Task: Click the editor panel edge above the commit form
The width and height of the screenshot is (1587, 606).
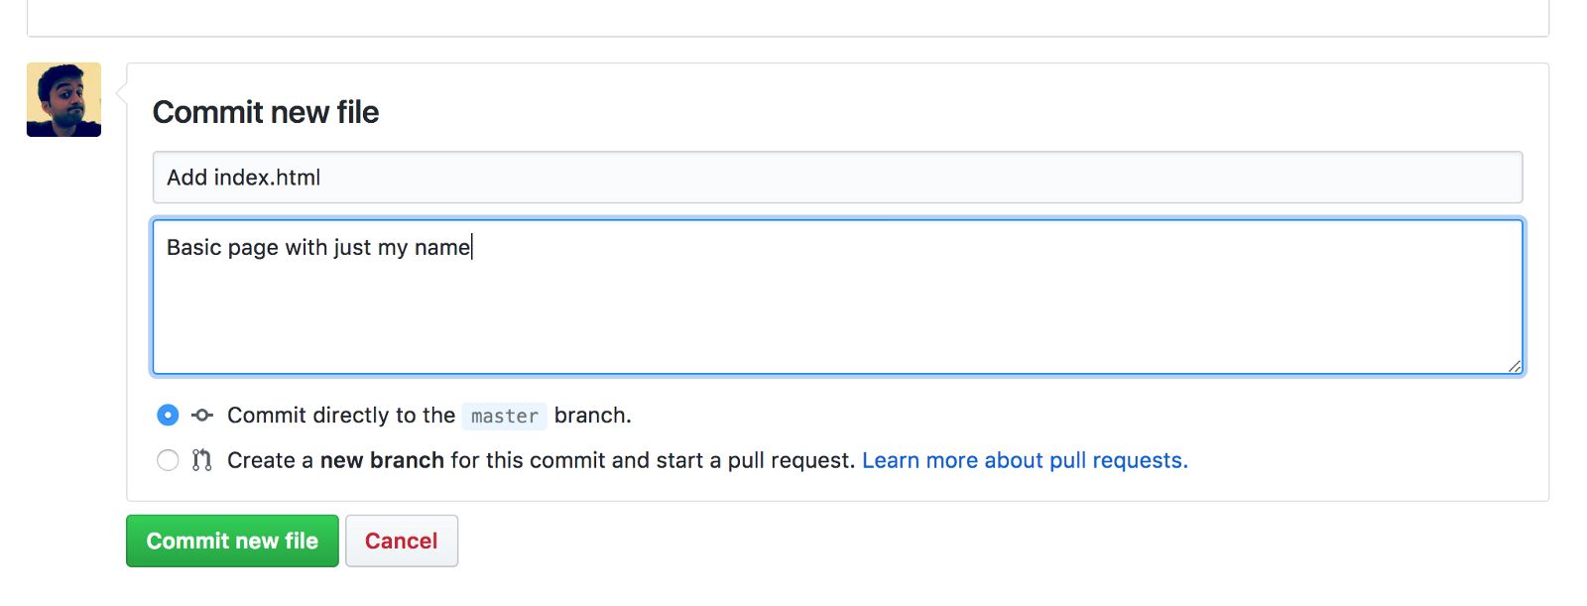Action: pyautogui.click(x=788, y=36)
